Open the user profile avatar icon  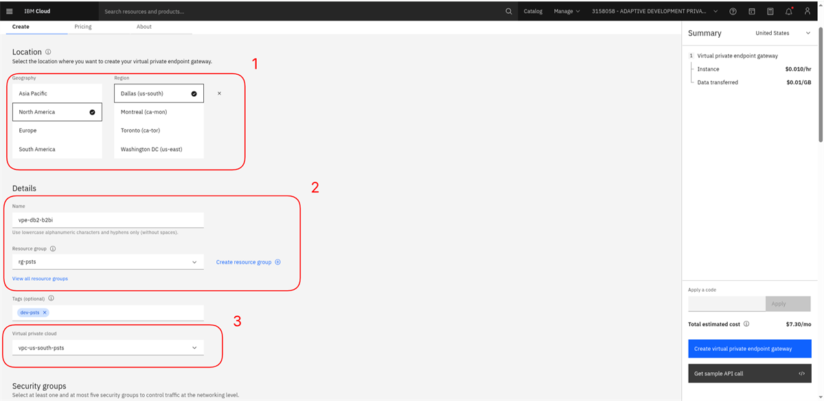click(808, 11)
